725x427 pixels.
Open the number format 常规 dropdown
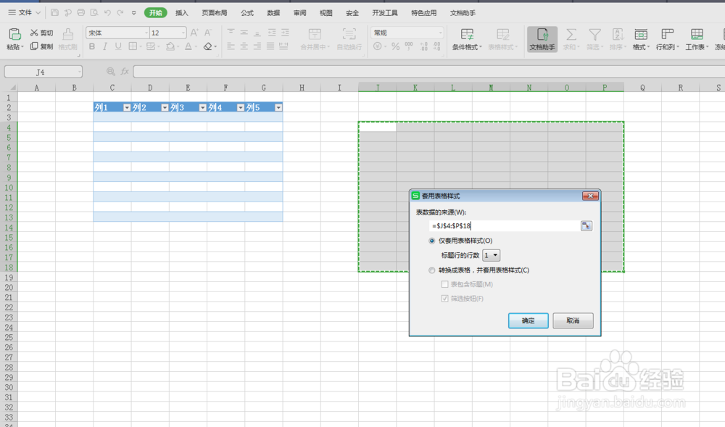440,33
